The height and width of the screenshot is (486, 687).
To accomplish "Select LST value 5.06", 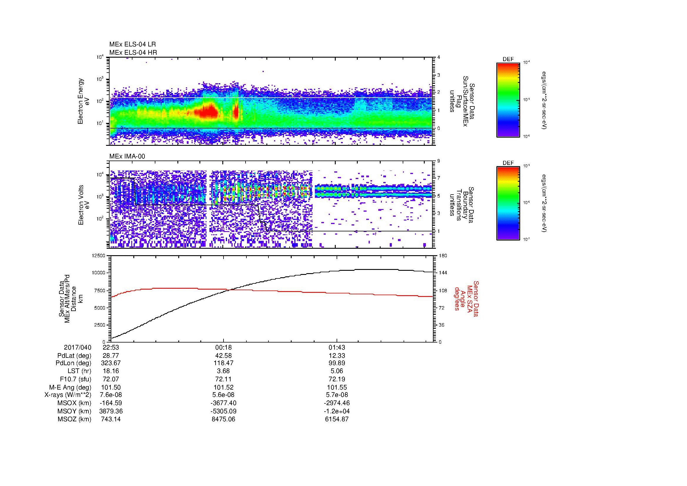I will pos(337,371).
